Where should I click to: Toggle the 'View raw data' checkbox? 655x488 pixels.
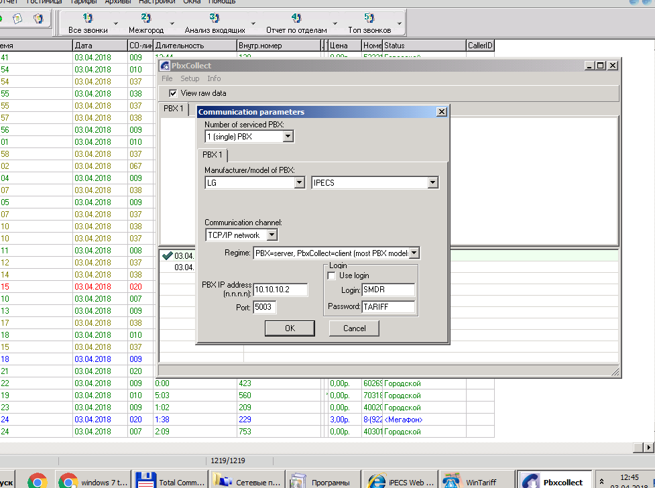(x=173, y=93)
